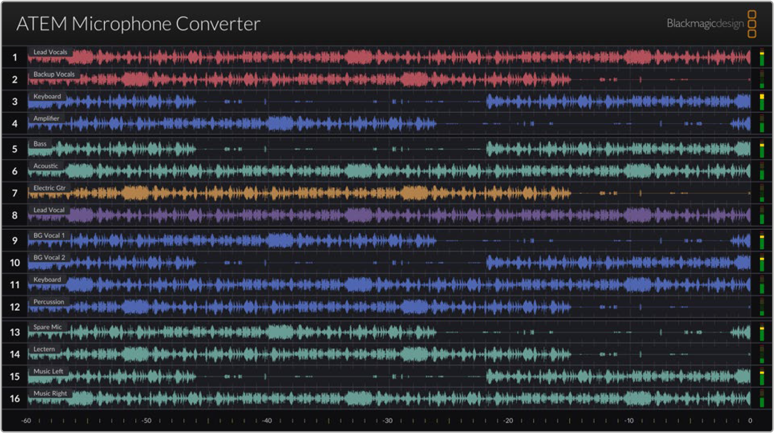Click channel number 2
The height and width of the screenshot is (433, 774).
pyautogui.click(x=15, y=80)
